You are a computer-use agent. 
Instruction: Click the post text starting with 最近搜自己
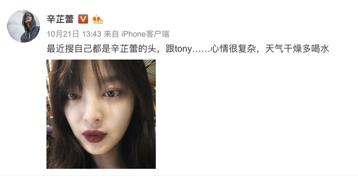[188, 49]
